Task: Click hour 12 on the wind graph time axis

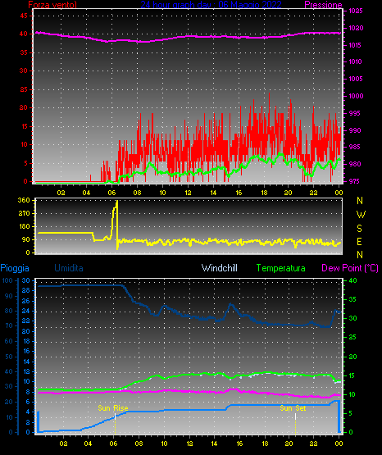Action: 188,193
